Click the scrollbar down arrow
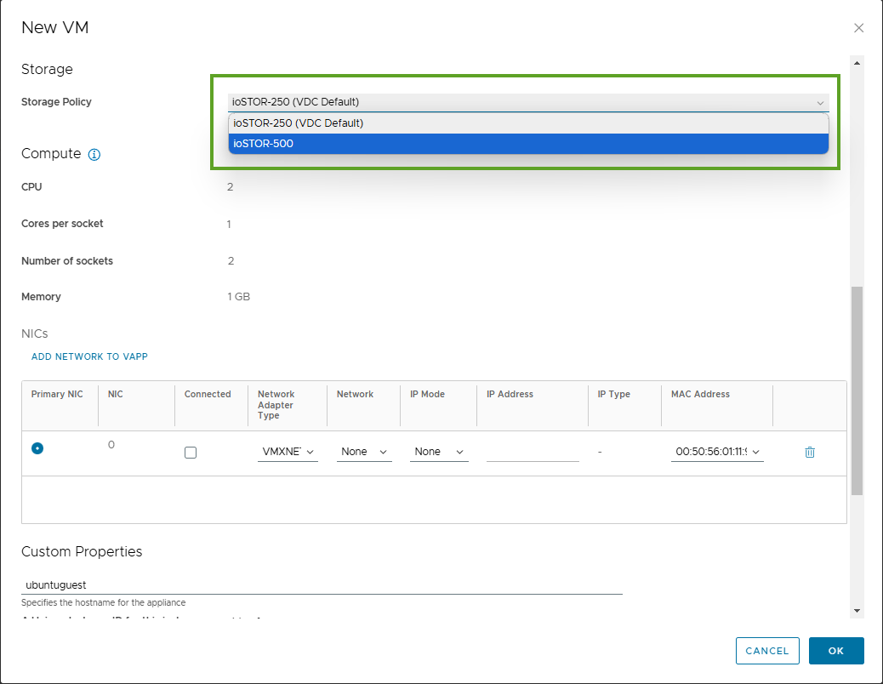Image resolution: width=883 pixels, height=684 pixels. pyautogui.click(x=857, y=611)
